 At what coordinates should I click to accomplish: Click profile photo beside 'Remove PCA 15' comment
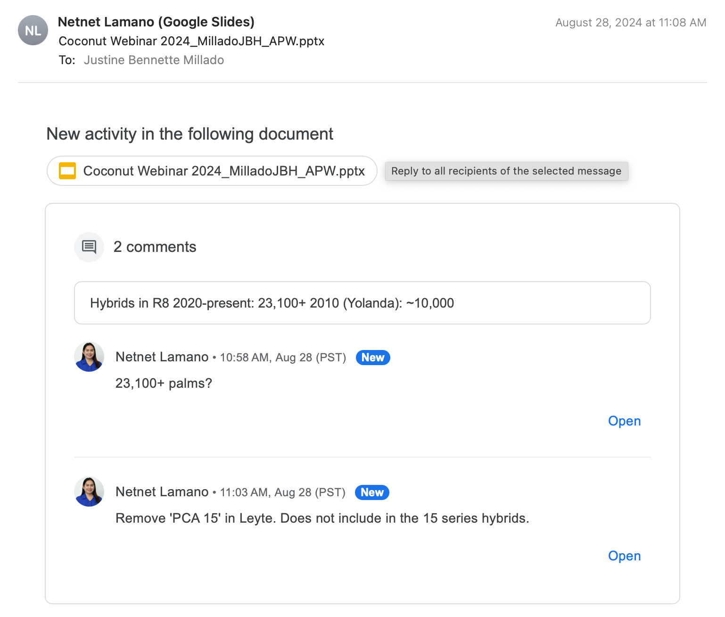89,492
